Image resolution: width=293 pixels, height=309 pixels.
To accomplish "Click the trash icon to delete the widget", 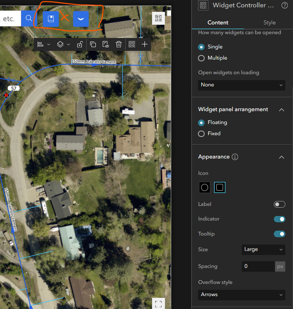I will pyautogui.click(x=118, y=44).
